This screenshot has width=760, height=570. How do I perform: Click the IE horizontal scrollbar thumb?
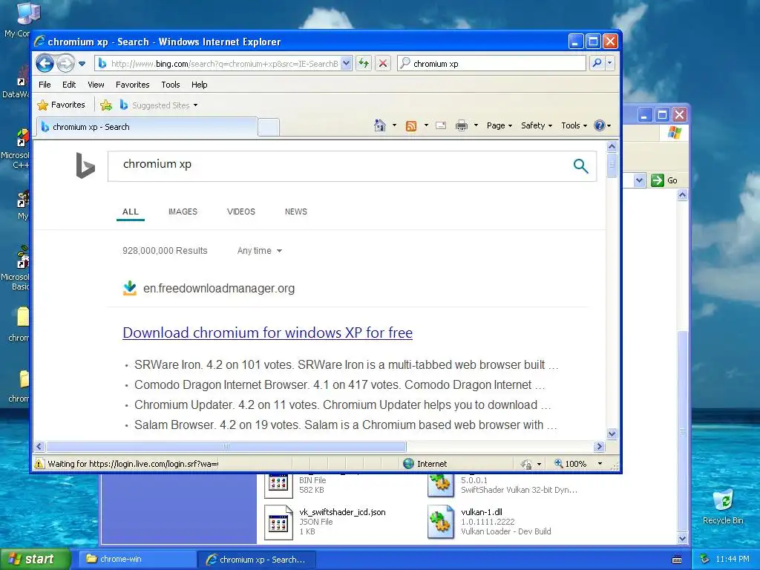tap(226, 446)
